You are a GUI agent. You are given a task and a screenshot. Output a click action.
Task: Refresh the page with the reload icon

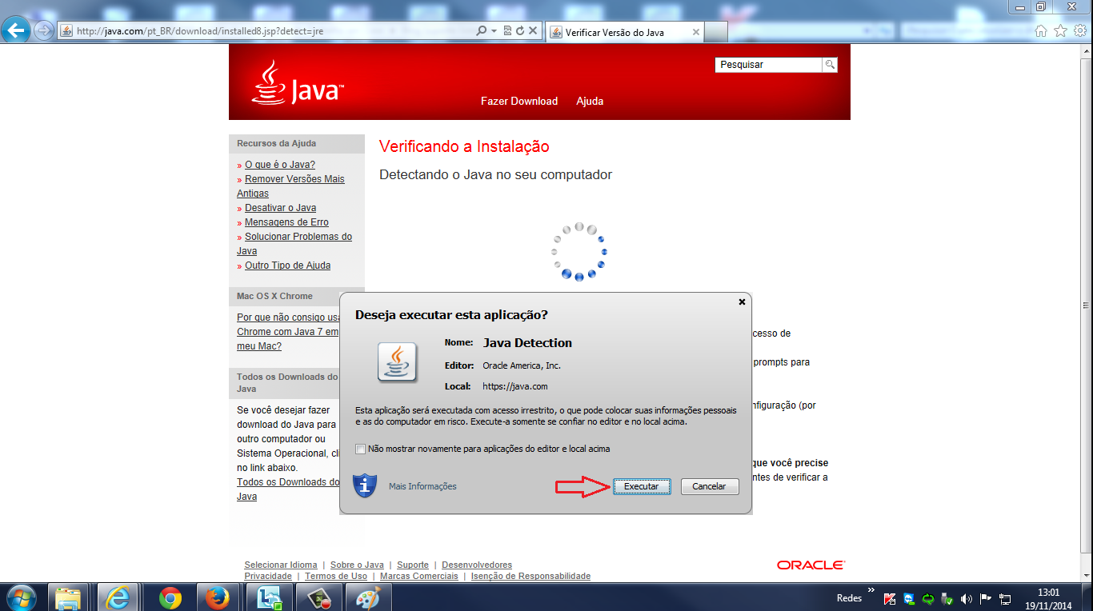519,30
